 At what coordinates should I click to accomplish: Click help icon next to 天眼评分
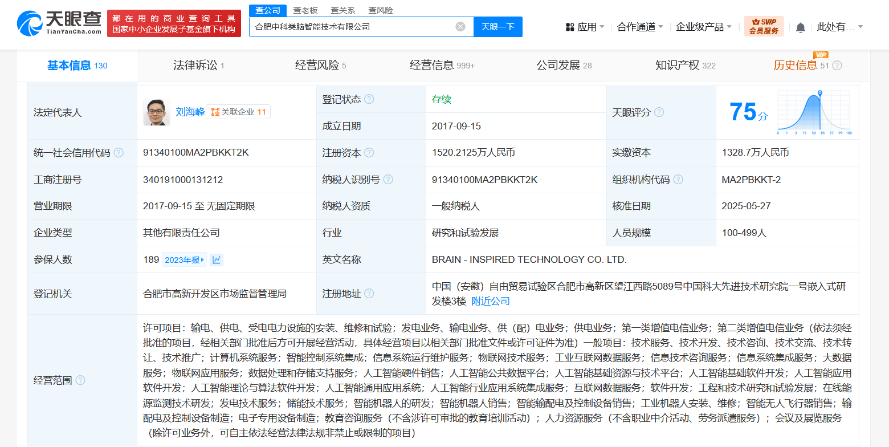pyautogui.click(x=659, y=112)
